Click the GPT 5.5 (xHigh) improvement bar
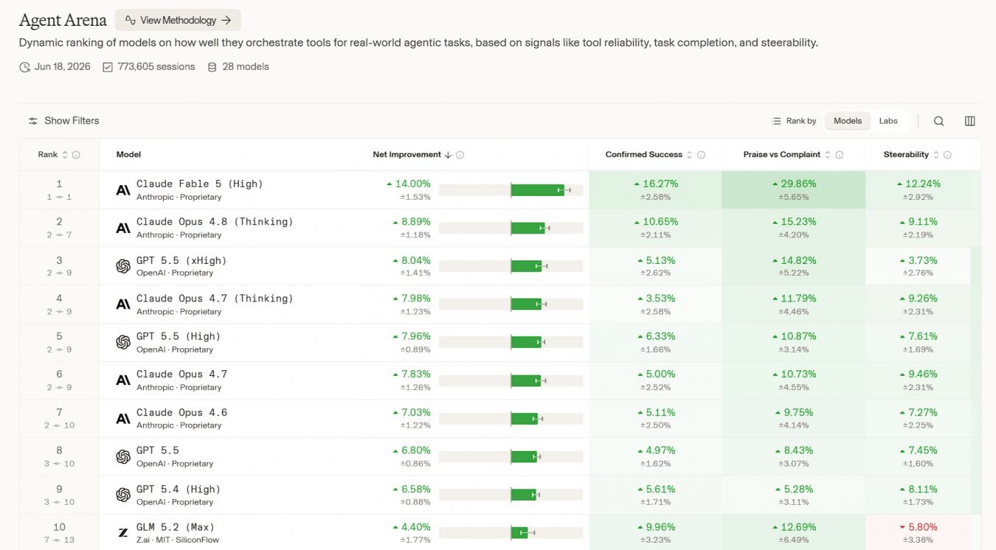996x550 pixels. [511, 266]
